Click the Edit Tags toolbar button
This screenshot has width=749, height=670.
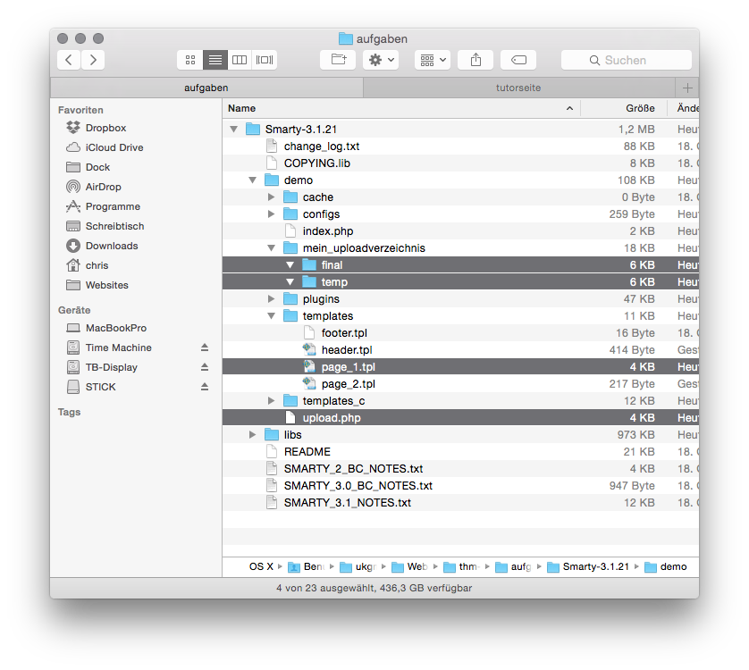pos(518,60)
